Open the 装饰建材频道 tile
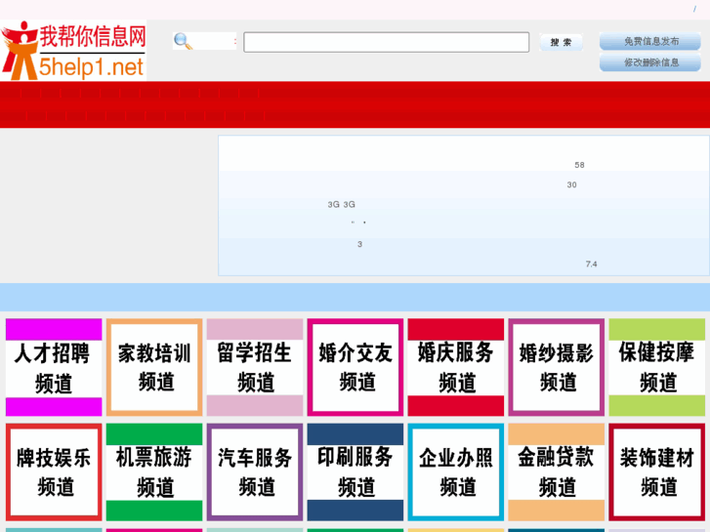 (657, 472)
